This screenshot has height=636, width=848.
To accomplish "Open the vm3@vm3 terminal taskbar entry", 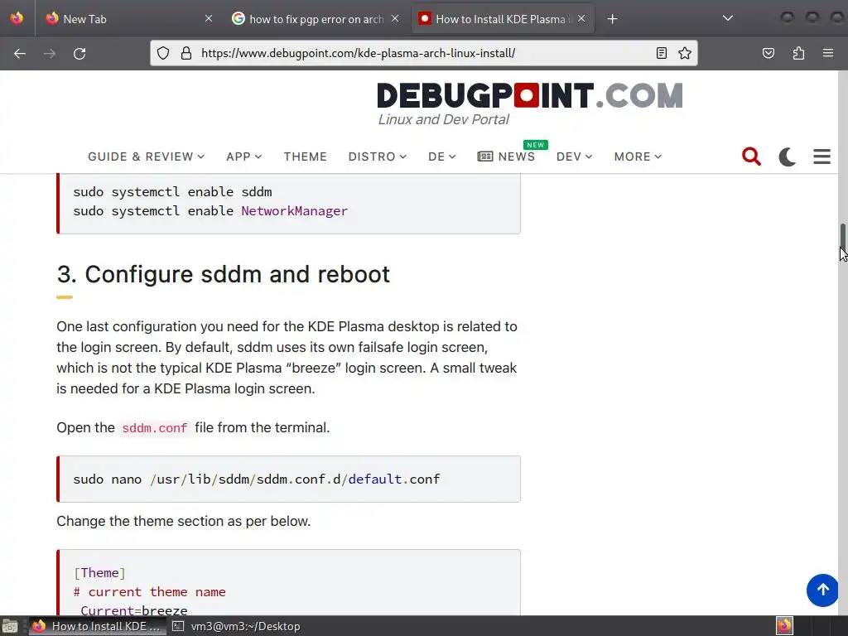I will point(236,626).
